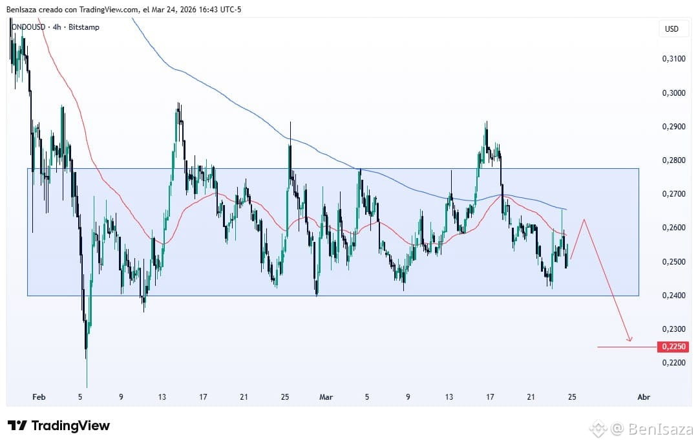Viewport: 698px width, 445px height.
Task: Click the 0,3100 price axis label
Action: pos(674,59)
